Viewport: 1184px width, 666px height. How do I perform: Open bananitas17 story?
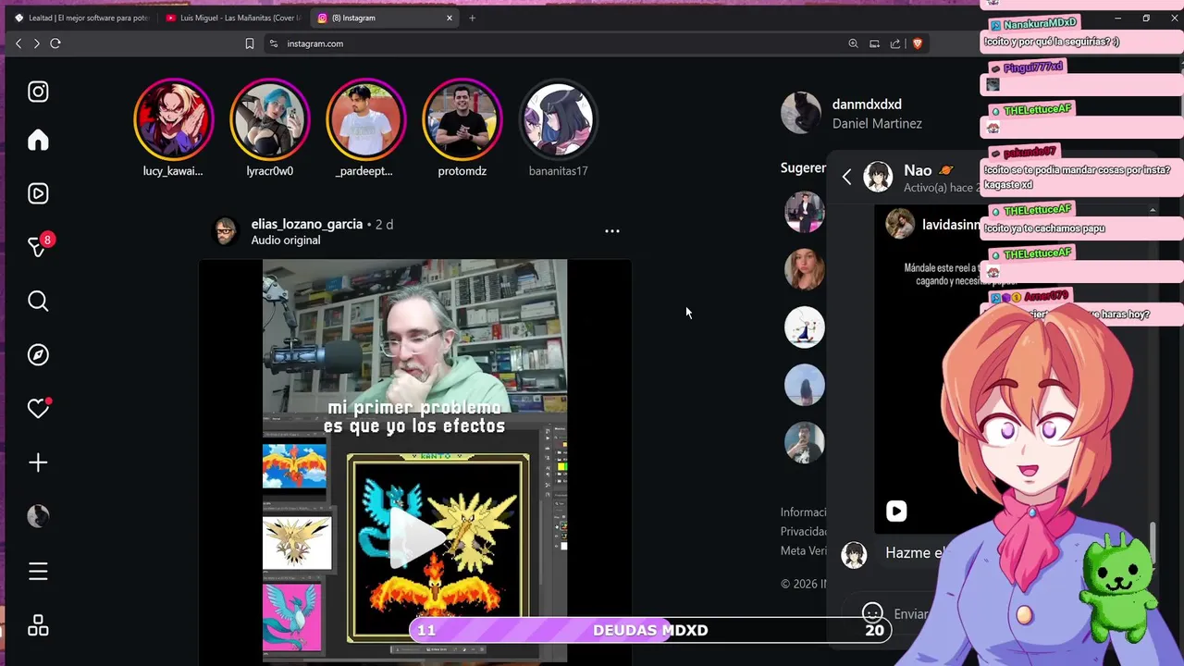point(558,119)
